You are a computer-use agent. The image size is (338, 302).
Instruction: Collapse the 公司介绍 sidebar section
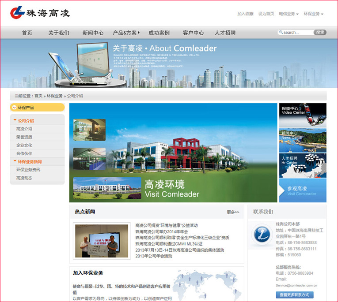15,120
